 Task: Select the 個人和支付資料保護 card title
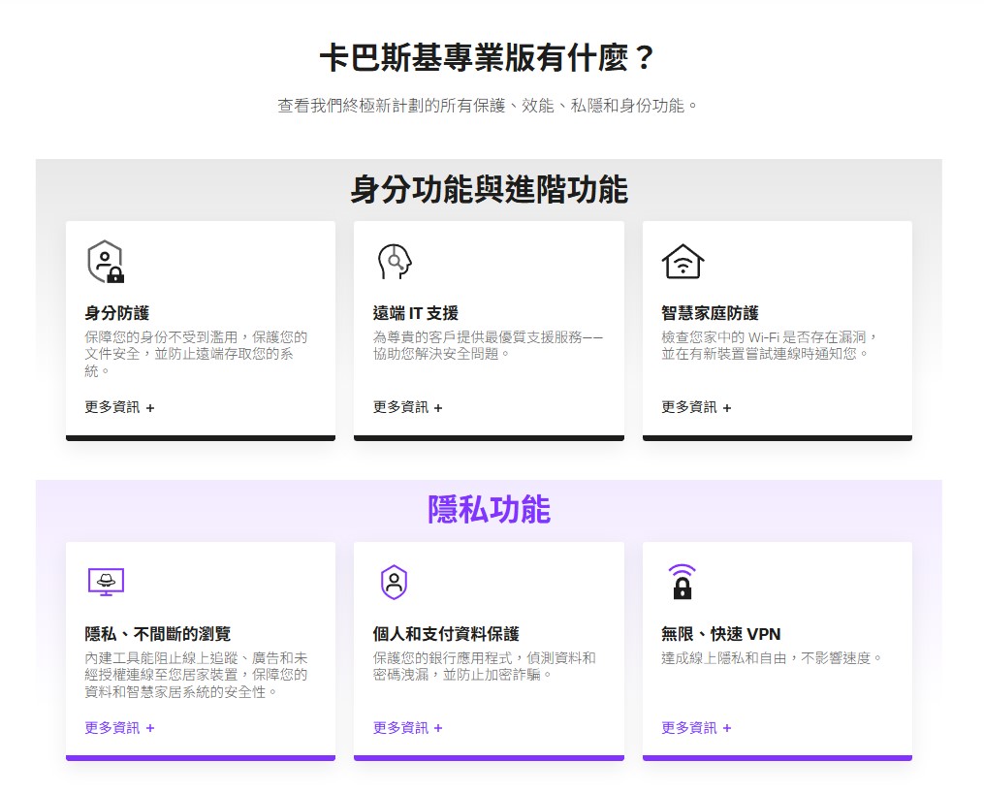tap(446, 634)
